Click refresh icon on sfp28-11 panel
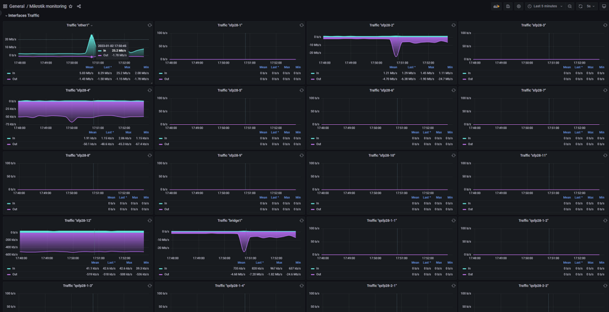 click(x=605, y=156)
